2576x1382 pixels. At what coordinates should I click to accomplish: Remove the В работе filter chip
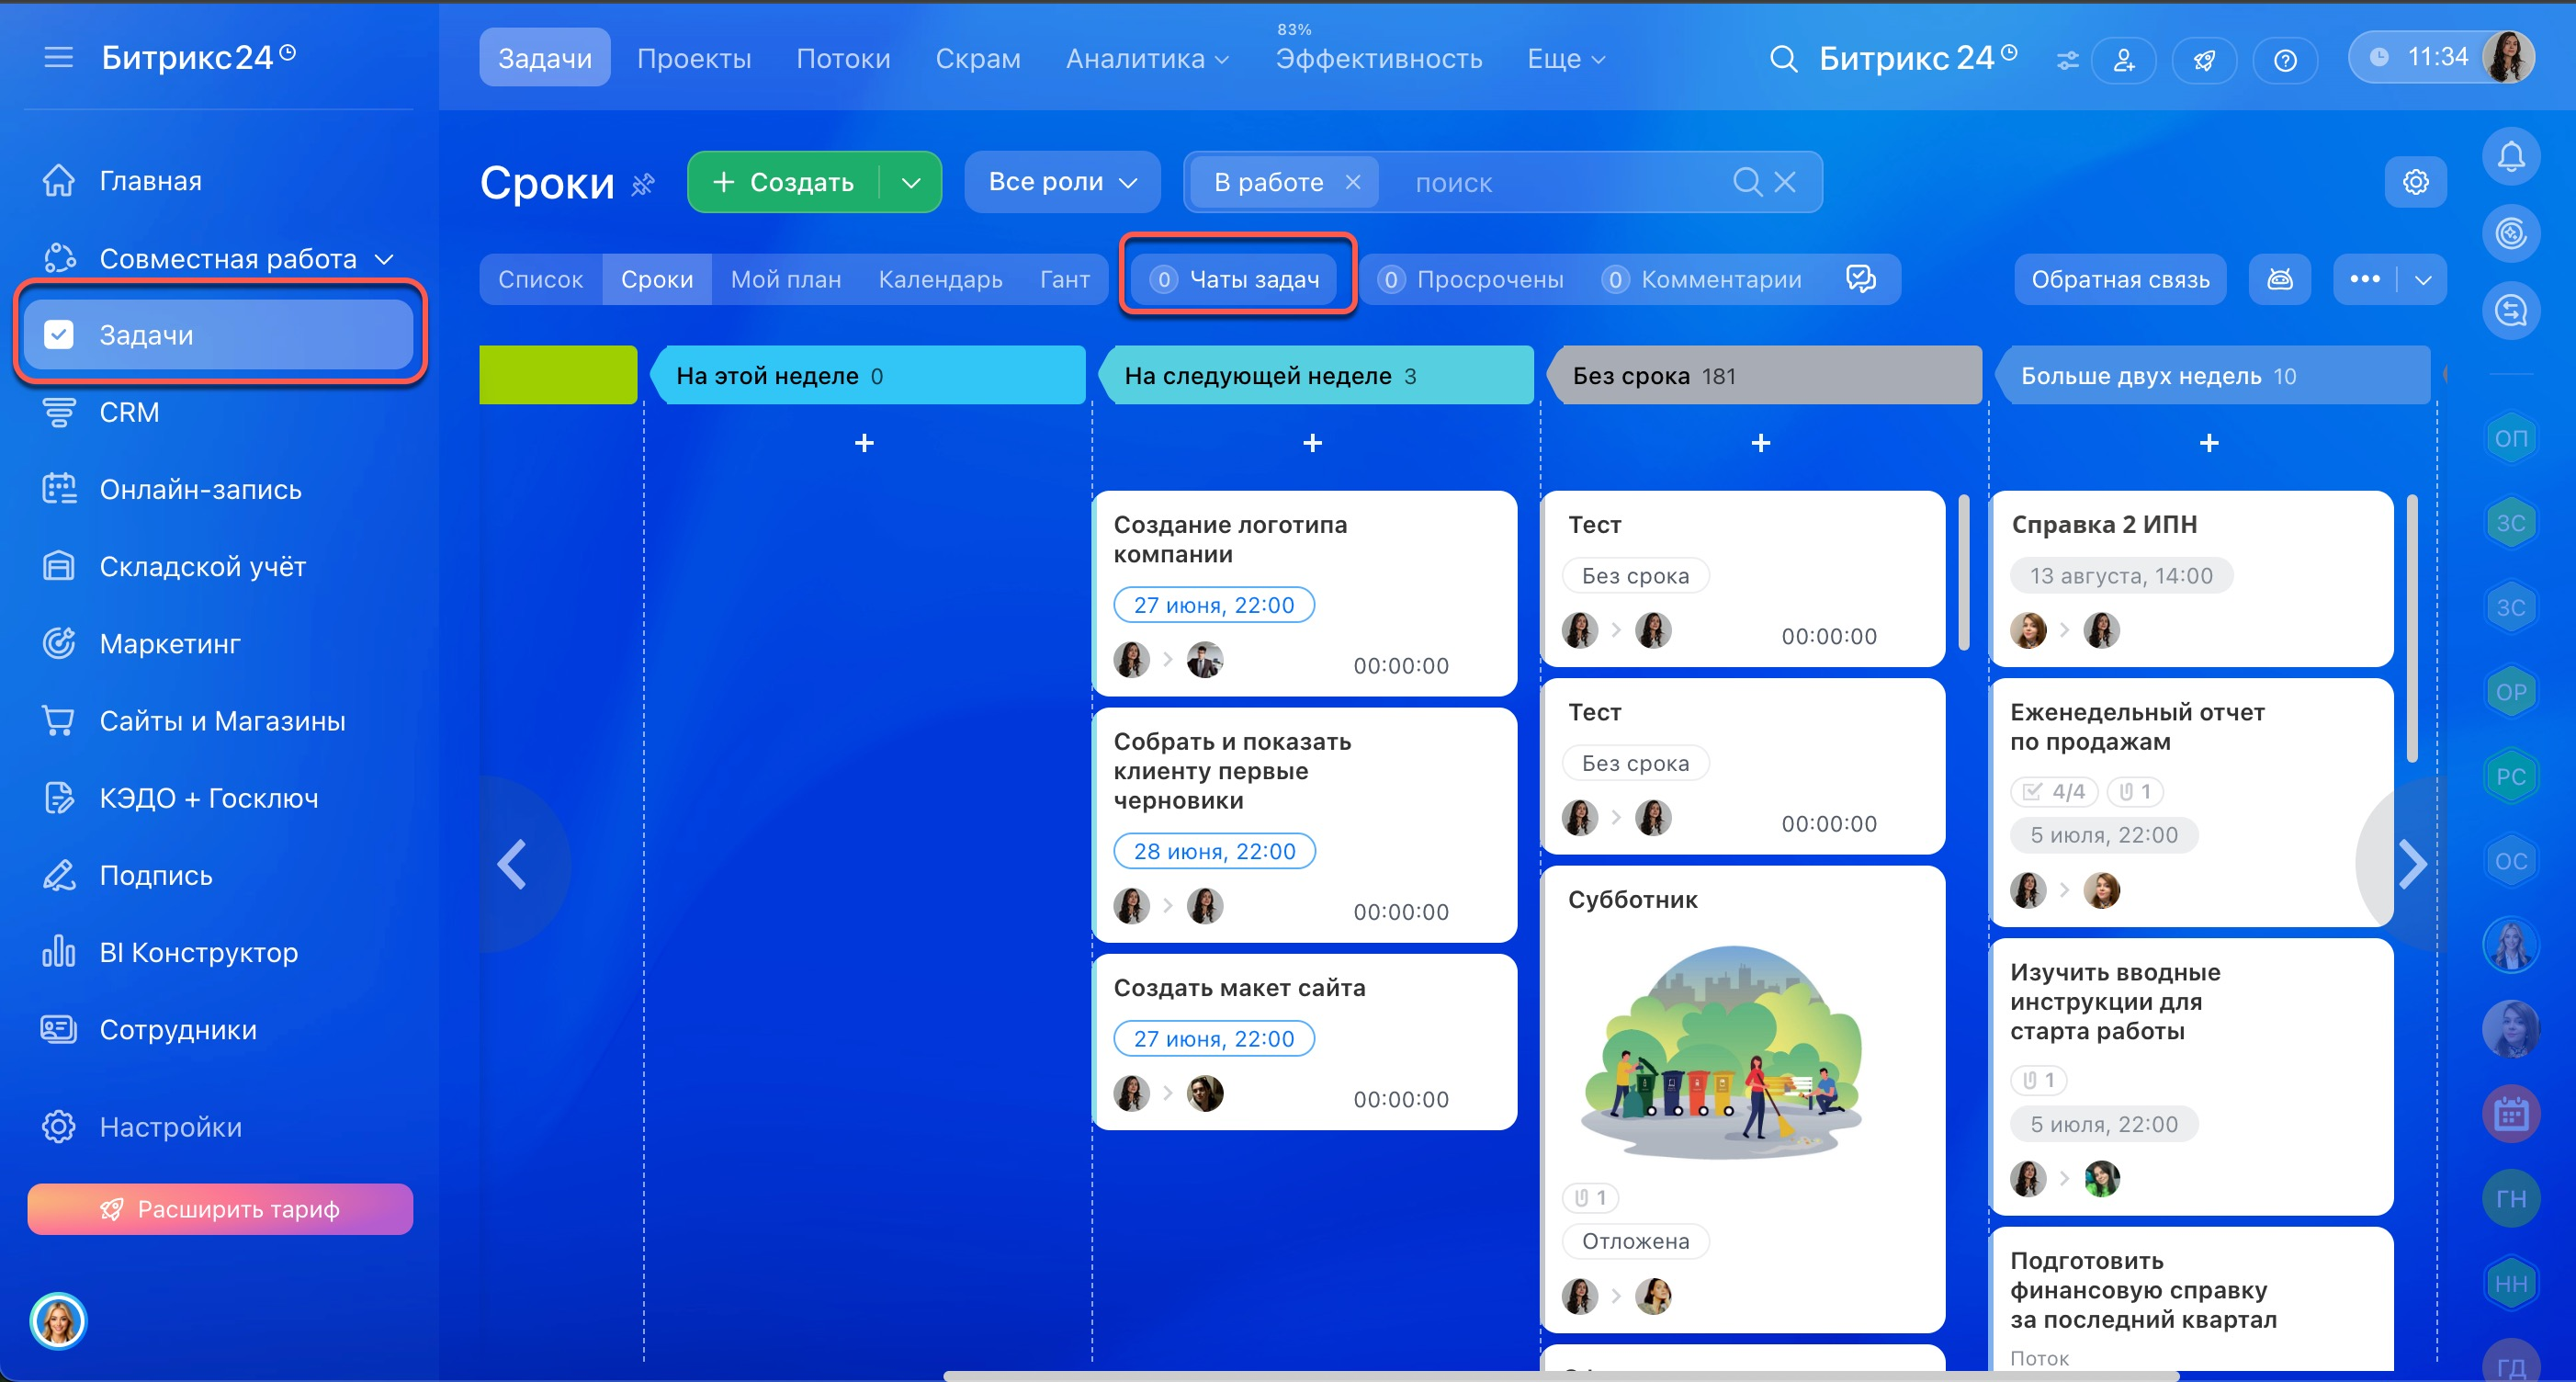pyautogui.click(x=1353, y=182)
